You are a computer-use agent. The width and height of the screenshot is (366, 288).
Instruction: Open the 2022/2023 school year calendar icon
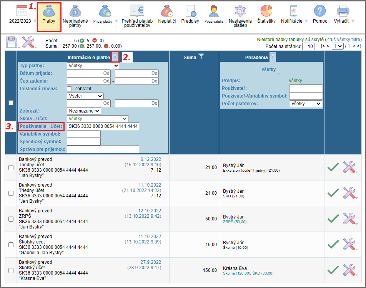pyautogui.click(x=22, y=11)
